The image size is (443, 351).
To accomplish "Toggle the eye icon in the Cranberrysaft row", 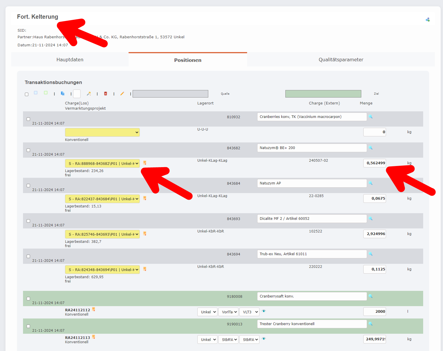I will click(x=264, y=311).
